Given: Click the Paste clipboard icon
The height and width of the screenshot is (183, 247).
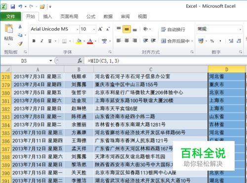Looking at the screenshot, I should tap(9, 28).
